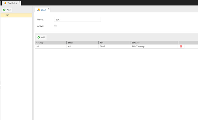198x120 pixels.
Task: Click the 20AT tab icon
Action: (x=38, y=10)
